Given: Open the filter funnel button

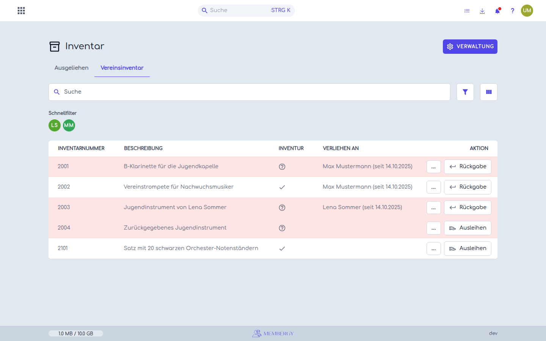Looking at the screenshot, I should click(x=465, y=92).
